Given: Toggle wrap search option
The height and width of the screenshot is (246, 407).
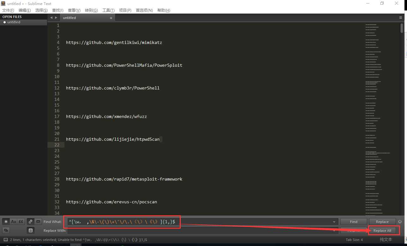Looking at the screenshot, I should pos(31,222).
